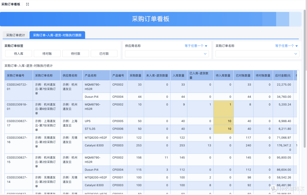
Task: Select 采购订单-入库-退货-对账执行跟踪 tab
Action: (57, 35)
